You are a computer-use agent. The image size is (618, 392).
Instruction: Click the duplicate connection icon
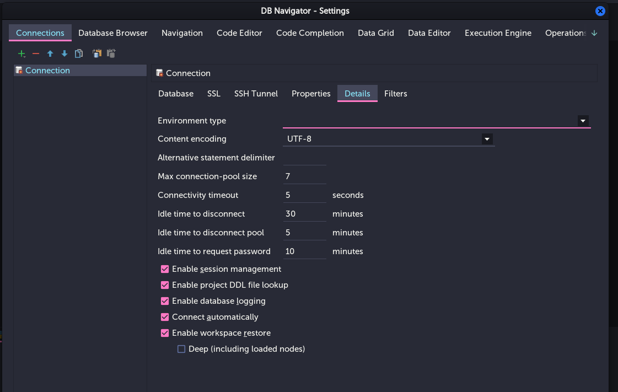coord(79,53)
